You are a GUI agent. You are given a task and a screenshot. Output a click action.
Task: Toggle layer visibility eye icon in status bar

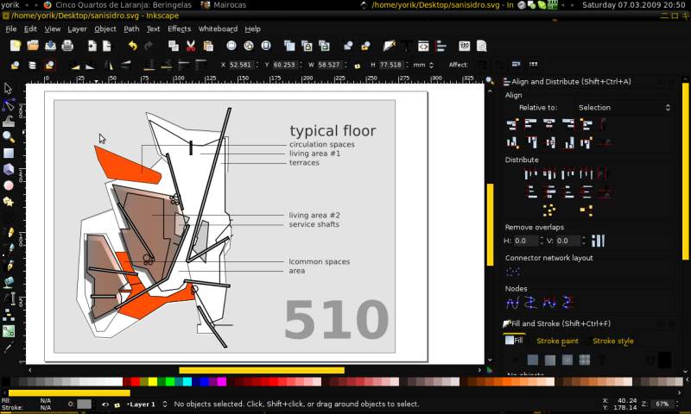point(105,404)
